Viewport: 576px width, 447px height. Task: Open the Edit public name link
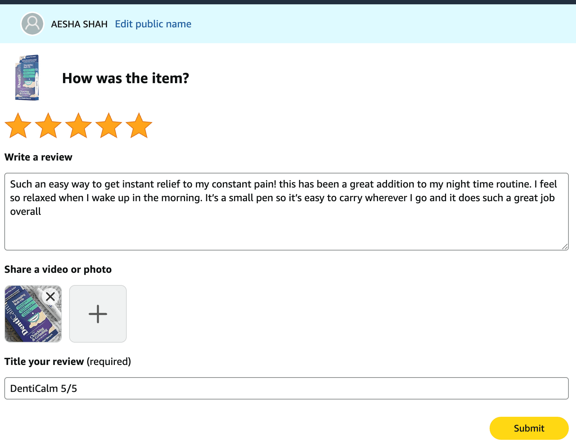point(153,24)
